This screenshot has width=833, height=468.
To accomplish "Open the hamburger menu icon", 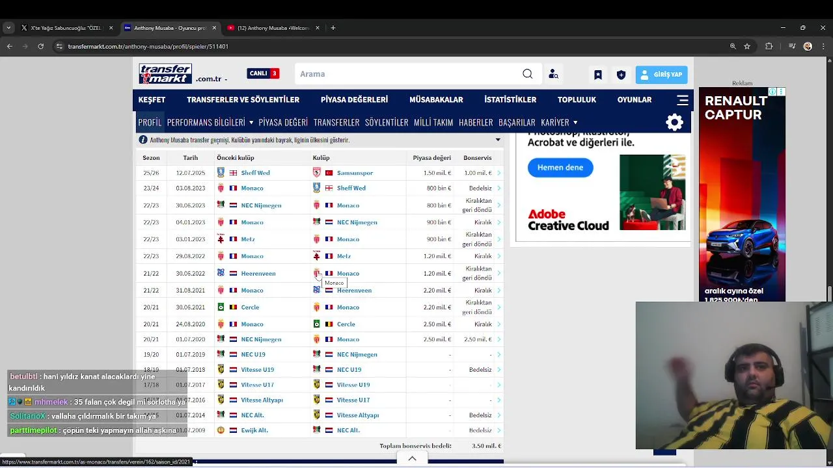I will [683, 100].
